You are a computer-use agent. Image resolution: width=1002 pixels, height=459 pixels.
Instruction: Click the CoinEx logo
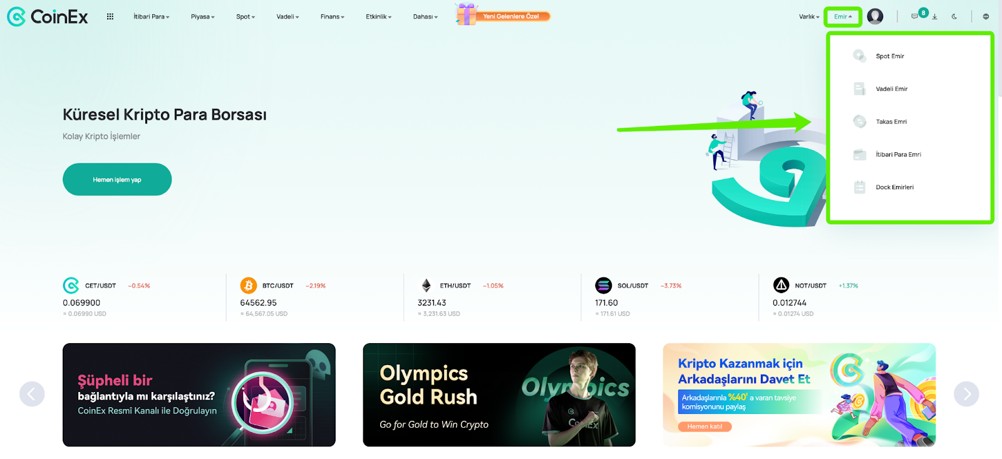pos(48,17)
